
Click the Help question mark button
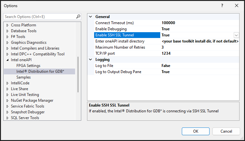222,6
